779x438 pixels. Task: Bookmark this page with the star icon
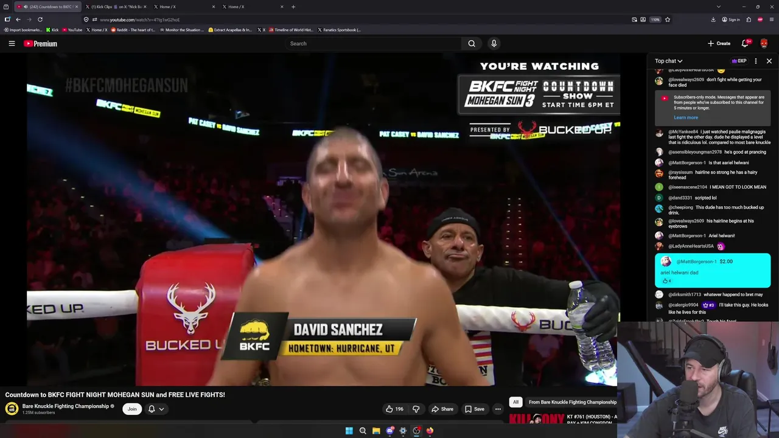click(668, 19)
